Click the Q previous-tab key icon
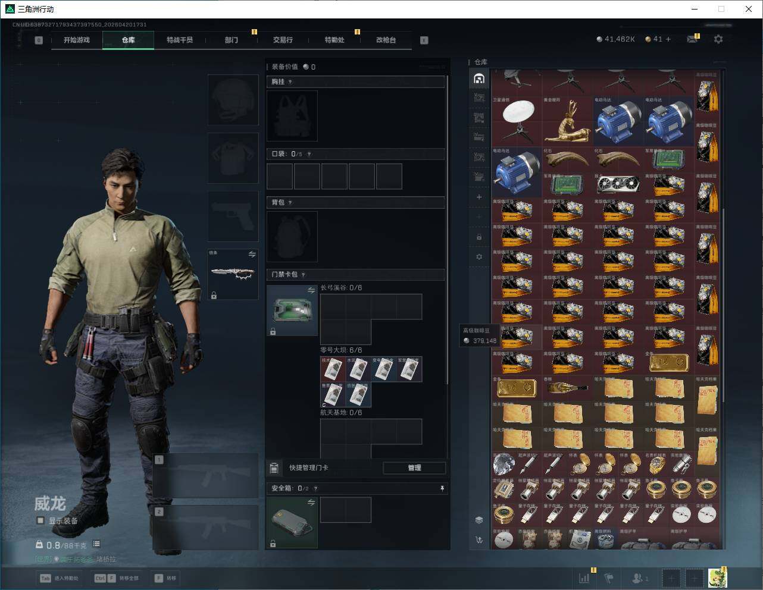Viewport: 763px width, 590px height. 39,40
